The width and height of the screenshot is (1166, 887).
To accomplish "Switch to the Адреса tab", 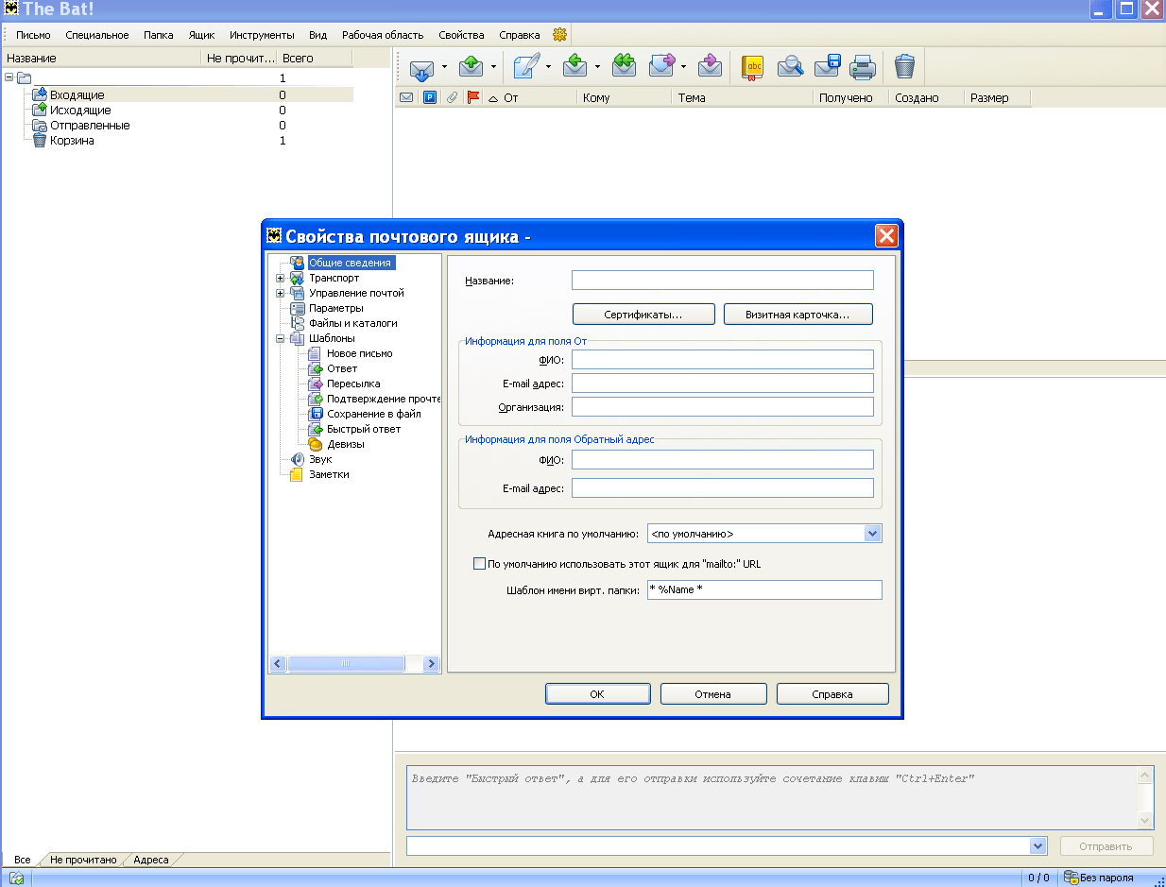I will [151, 860].
